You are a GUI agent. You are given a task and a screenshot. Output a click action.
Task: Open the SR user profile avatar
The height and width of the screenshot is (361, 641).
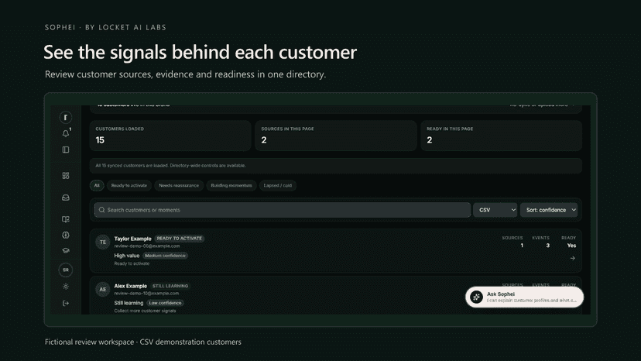point(65,270)
